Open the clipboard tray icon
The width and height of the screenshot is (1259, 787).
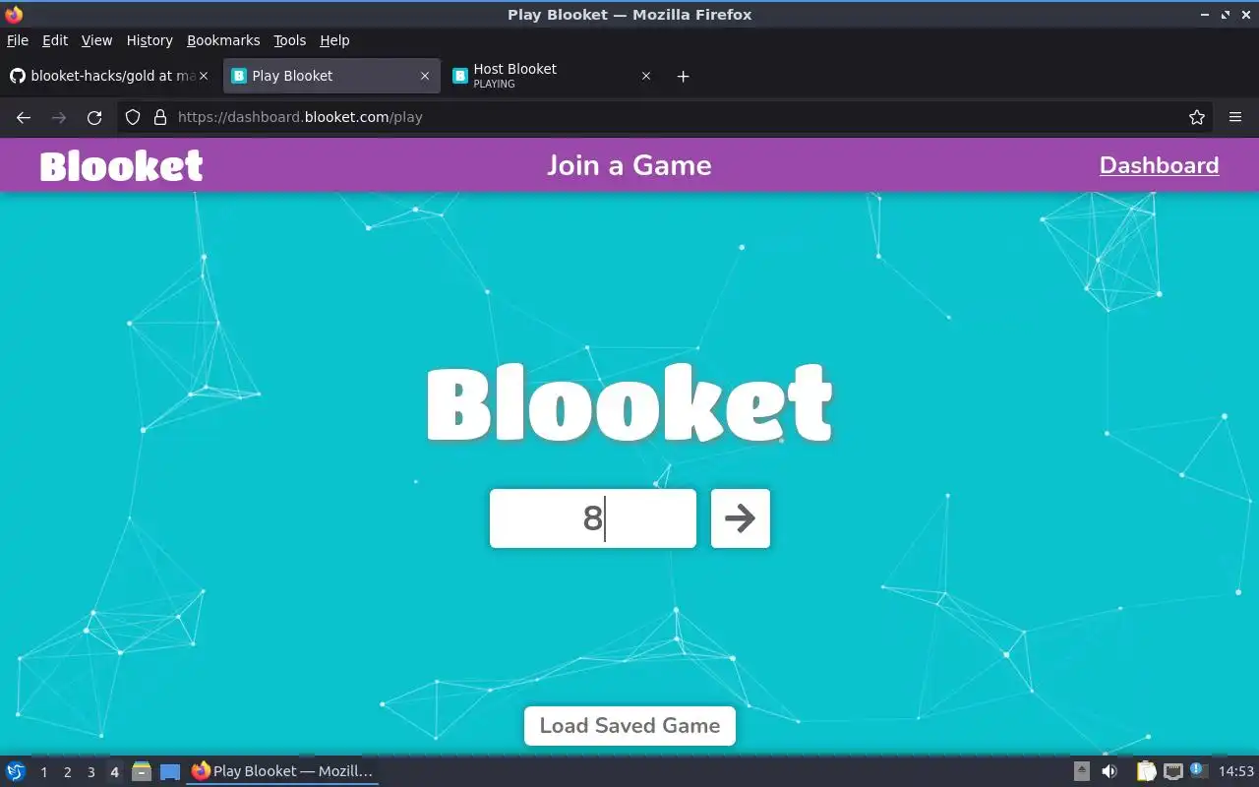click(x=1147, y=771)
